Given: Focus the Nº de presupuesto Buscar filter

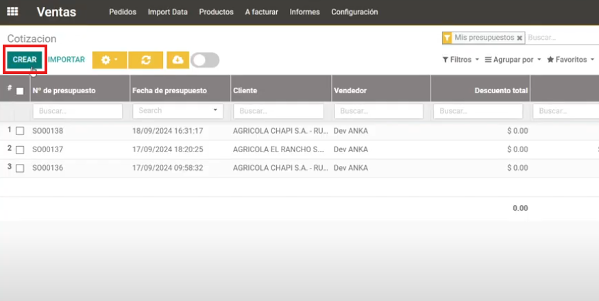Looking at the screenshot, I should pyautogui.click(x=77, y=111).
